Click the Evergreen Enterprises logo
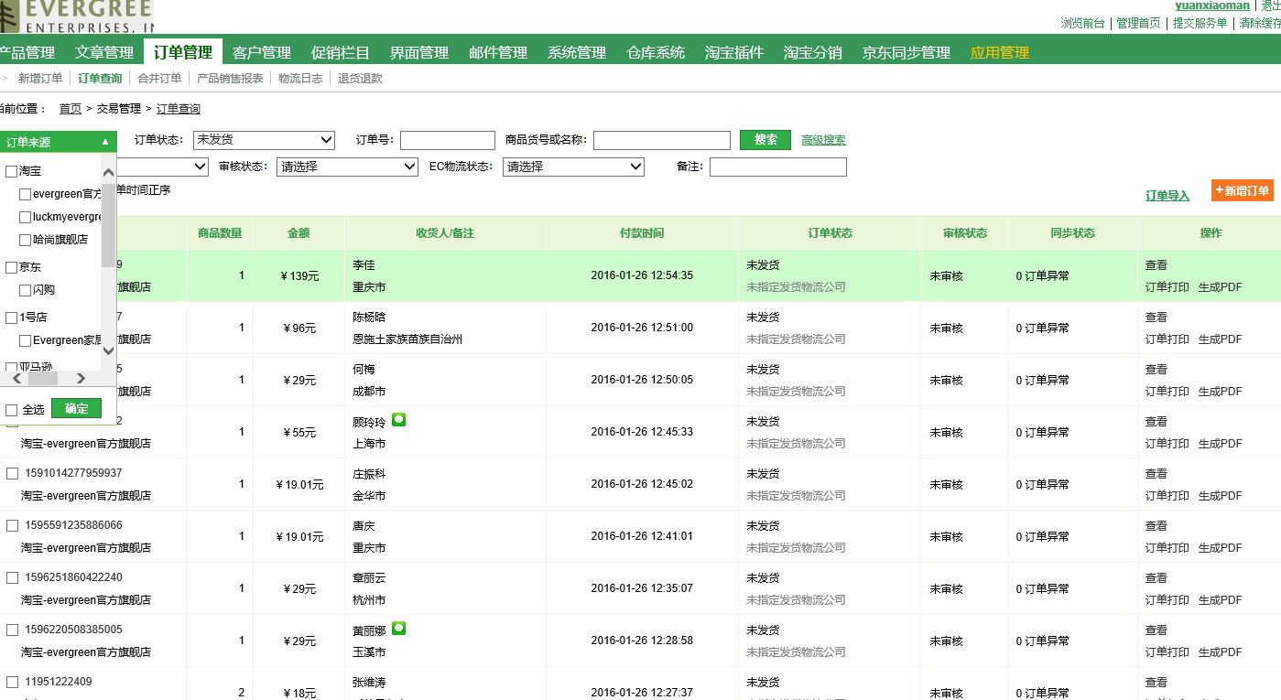1281x700 pixels. 77,16
